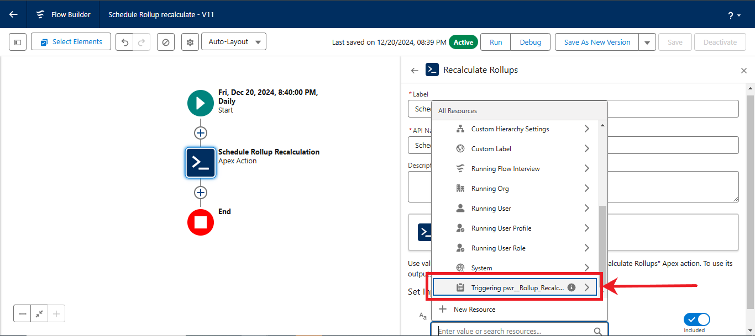Select Triggering pwr__Rollup_Recalc resource

coord(515,287)
